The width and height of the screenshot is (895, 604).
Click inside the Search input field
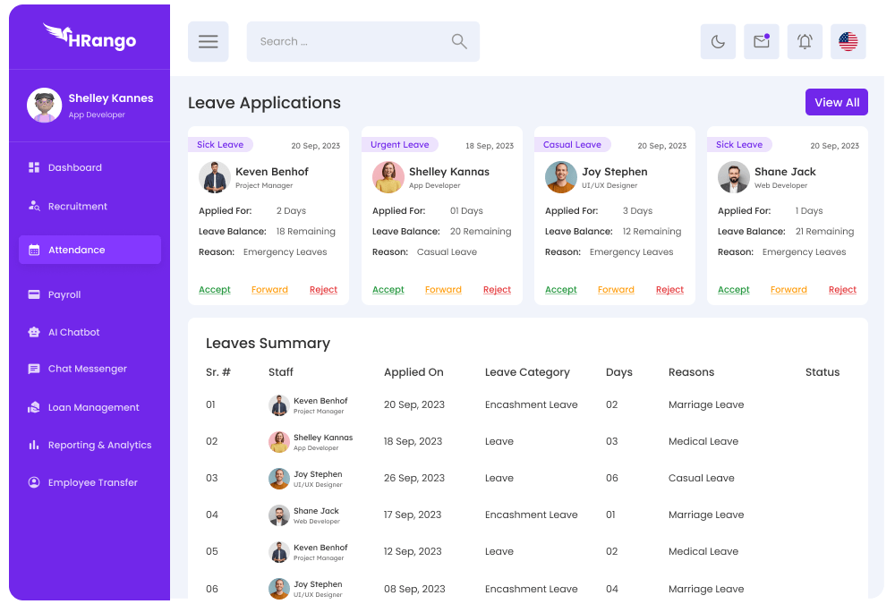(x=349, y=42)
